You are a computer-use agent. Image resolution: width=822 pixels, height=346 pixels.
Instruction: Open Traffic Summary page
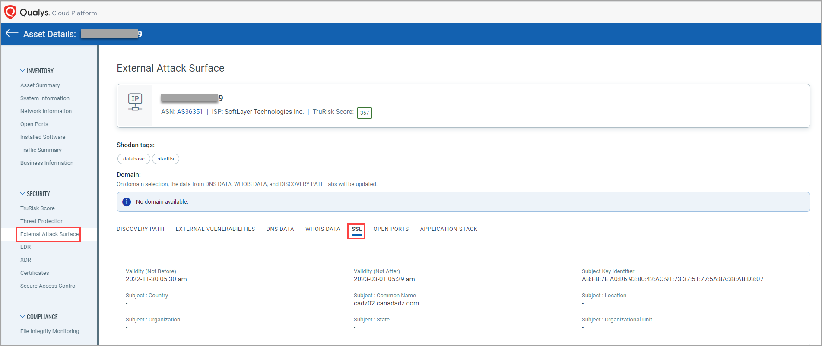tap(41, 150)
